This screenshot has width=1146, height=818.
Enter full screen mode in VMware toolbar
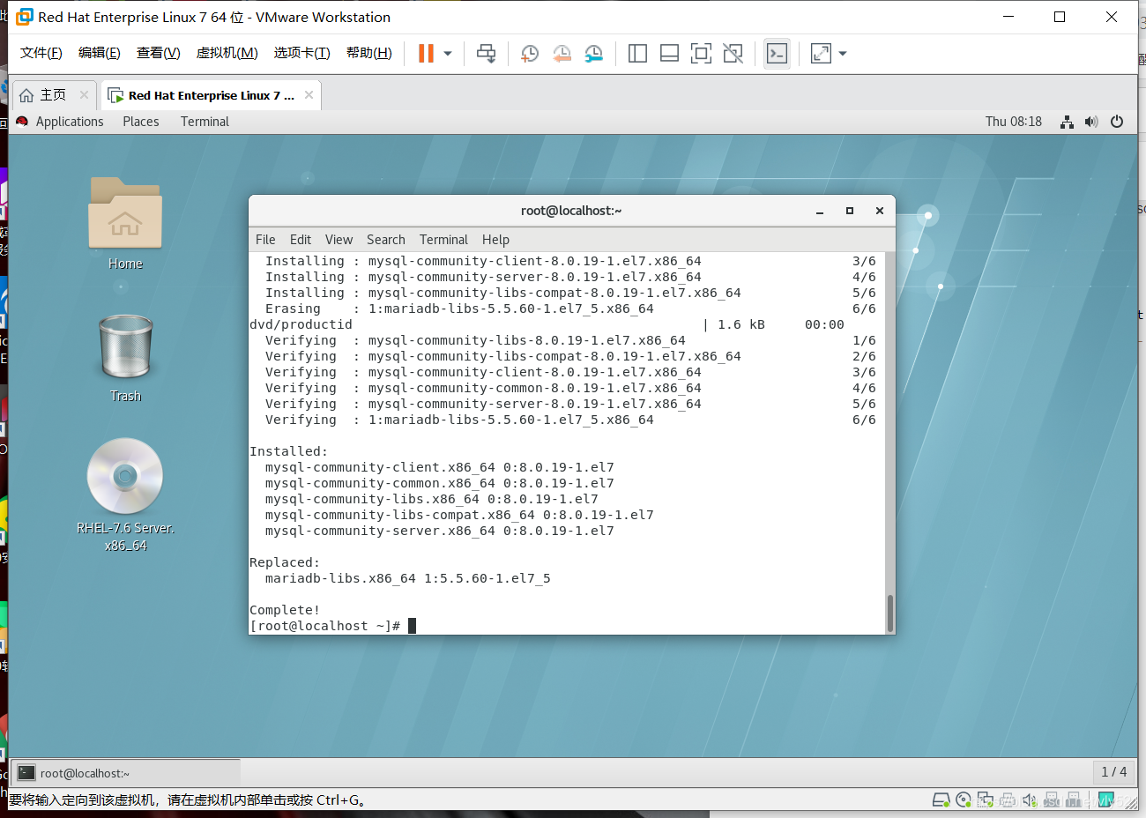(701, 54)
